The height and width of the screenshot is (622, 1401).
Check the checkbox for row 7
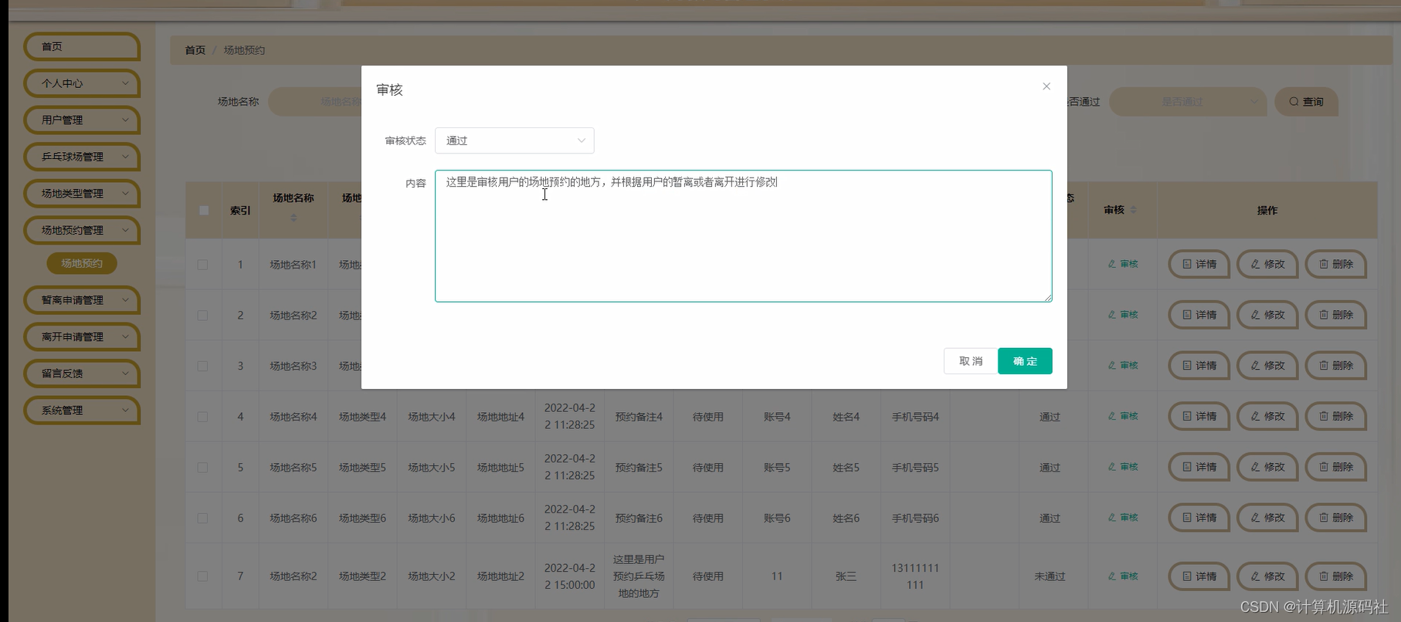click(x=202, y=576)
